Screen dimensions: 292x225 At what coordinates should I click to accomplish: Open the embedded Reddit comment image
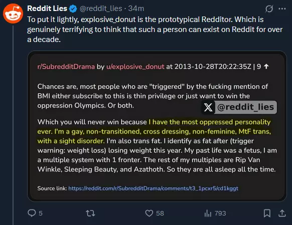157,126
